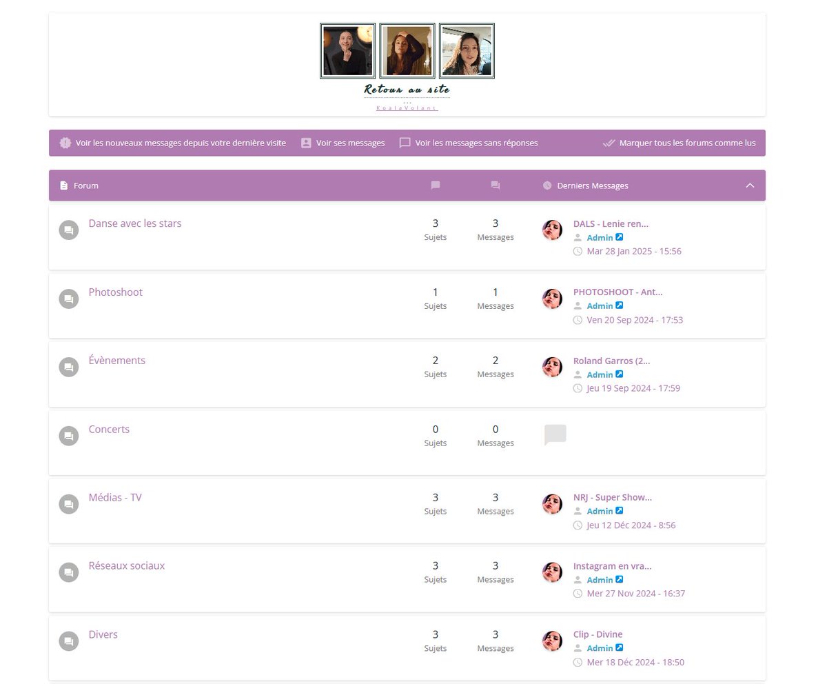This screenshot has width=827, height=684.
Task: Click the date Jeu 19 Sep 2024 - 17:59
Action: pyautogui.click(x=633, y=388)
